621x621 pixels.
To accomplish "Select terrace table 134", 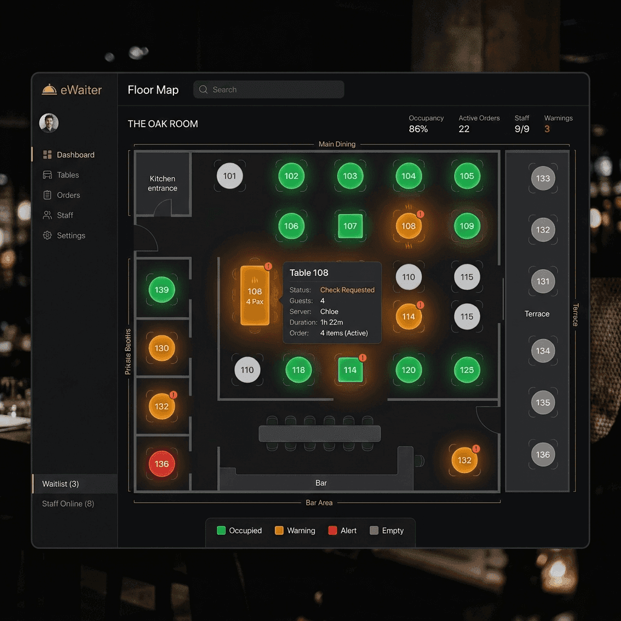I will [x=543, y=351].
